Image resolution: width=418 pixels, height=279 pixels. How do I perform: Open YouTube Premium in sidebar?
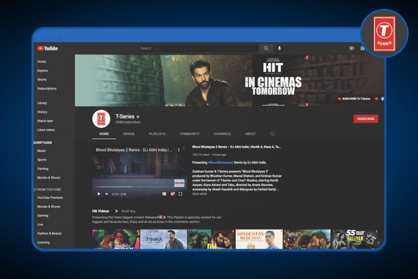click(50, 198)
